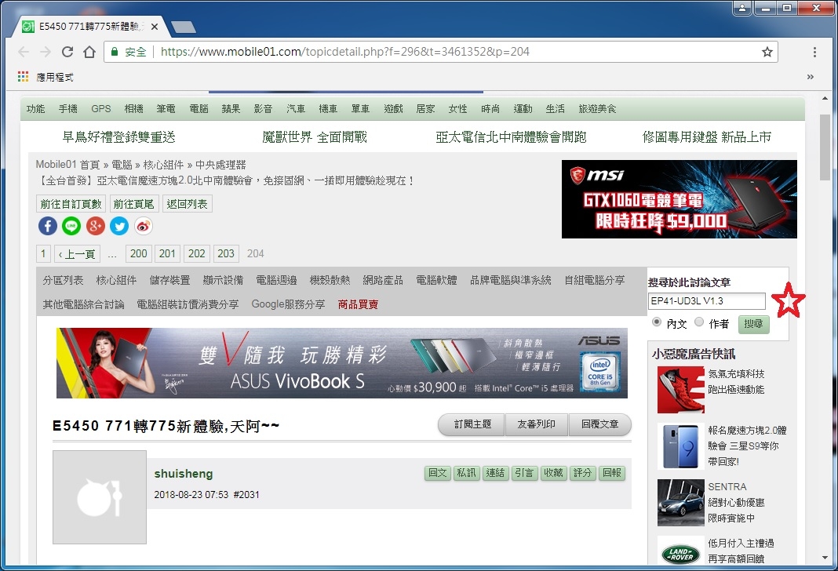Select the 作者 search radio button
Screen dimensions: 838x571
699,322
